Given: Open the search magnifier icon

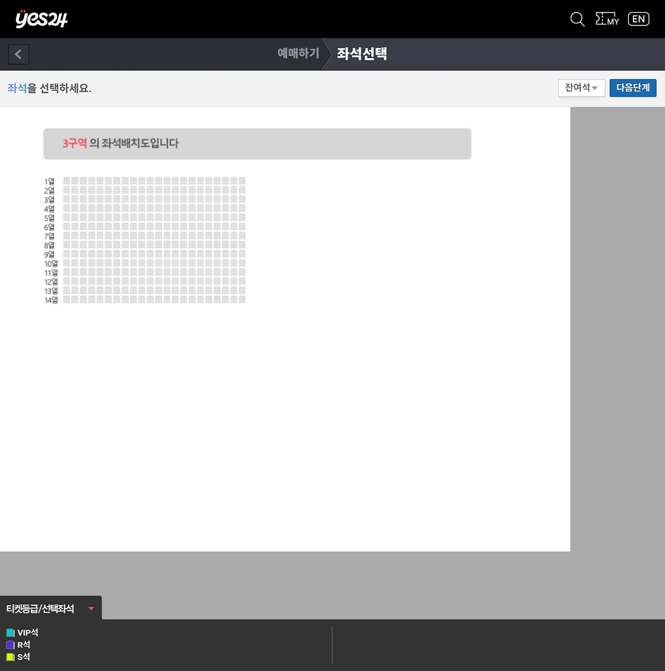Looking at the screenshot, I should click(577, 19).
